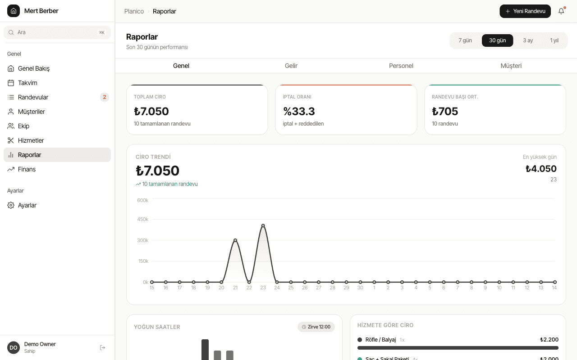
Task: Click the Yeni Randevu button
Action: 525,11
